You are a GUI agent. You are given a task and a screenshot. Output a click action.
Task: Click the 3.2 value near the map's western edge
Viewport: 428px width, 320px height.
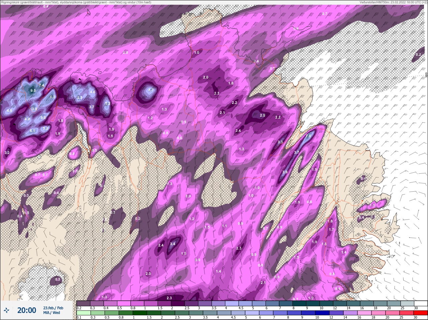pos(7,153)
